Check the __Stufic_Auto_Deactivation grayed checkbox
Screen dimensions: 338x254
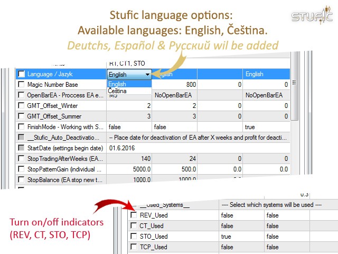pyautogui.click(x=21, y=138)
